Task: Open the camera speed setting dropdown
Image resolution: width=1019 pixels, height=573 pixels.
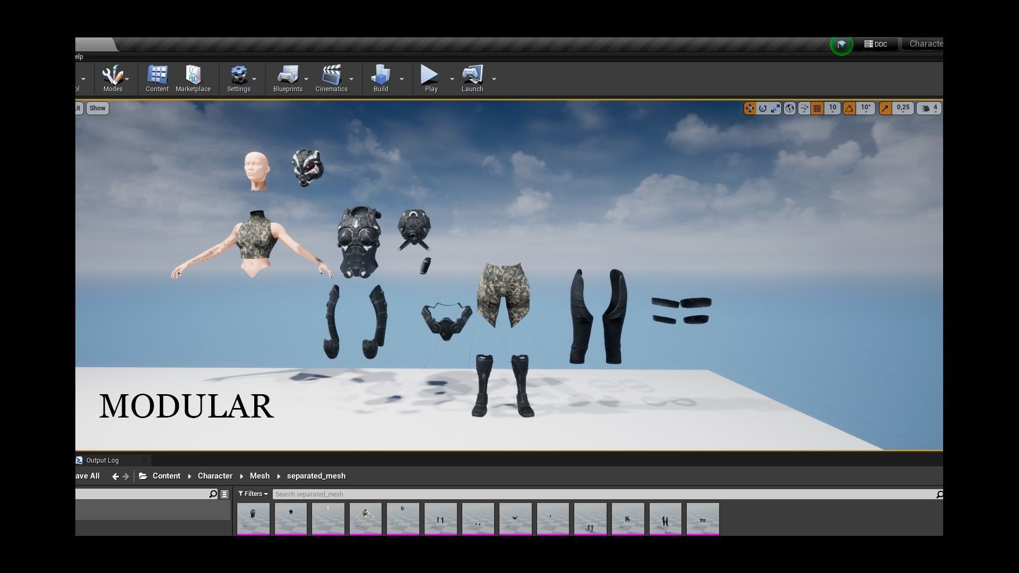Action: 929,108
